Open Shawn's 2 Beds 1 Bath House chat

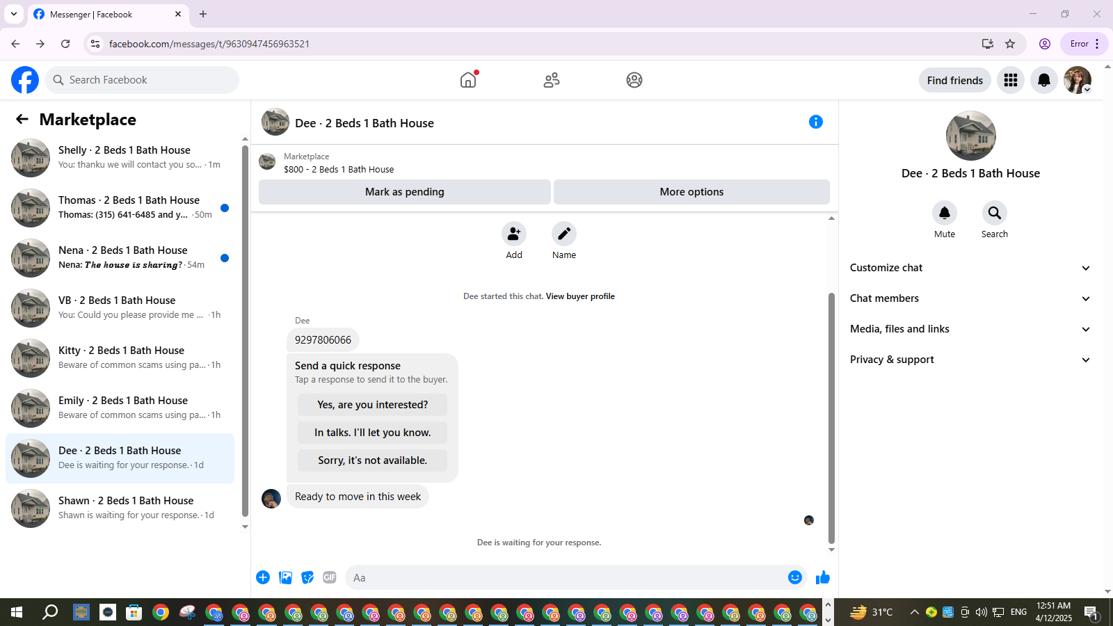[120, 508]
